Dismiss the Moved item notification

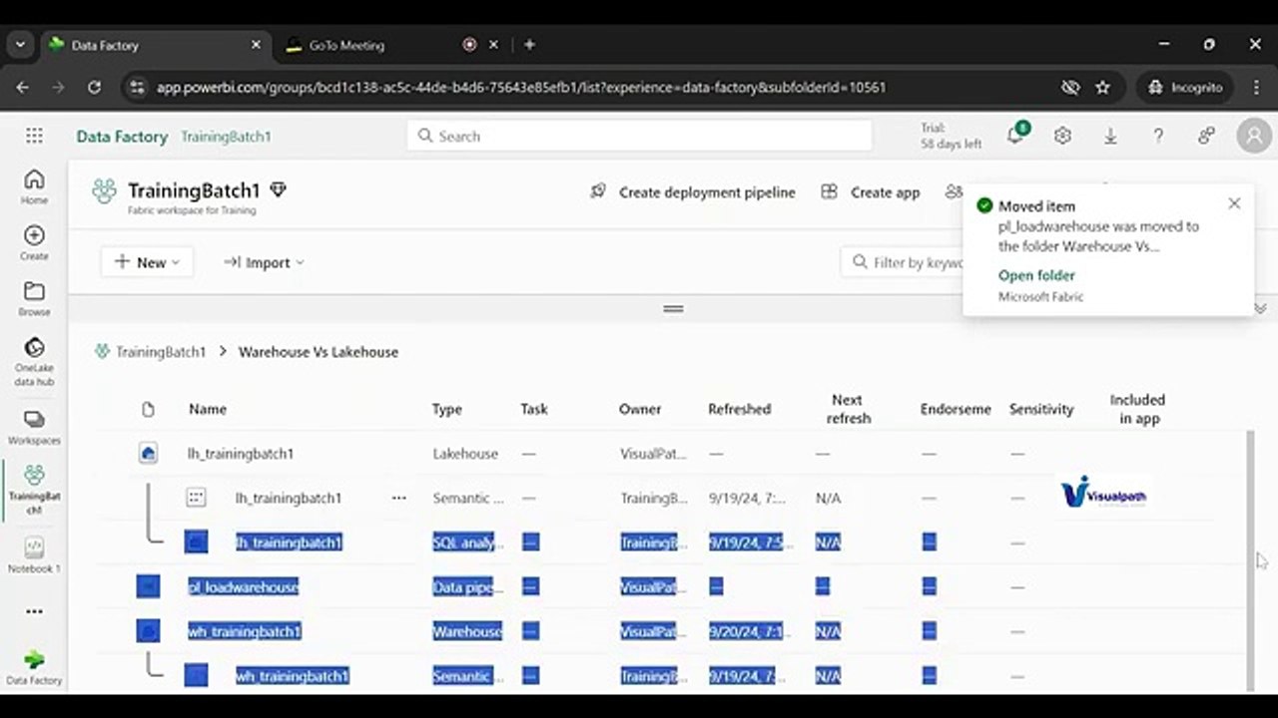(x=1234, y=203)
